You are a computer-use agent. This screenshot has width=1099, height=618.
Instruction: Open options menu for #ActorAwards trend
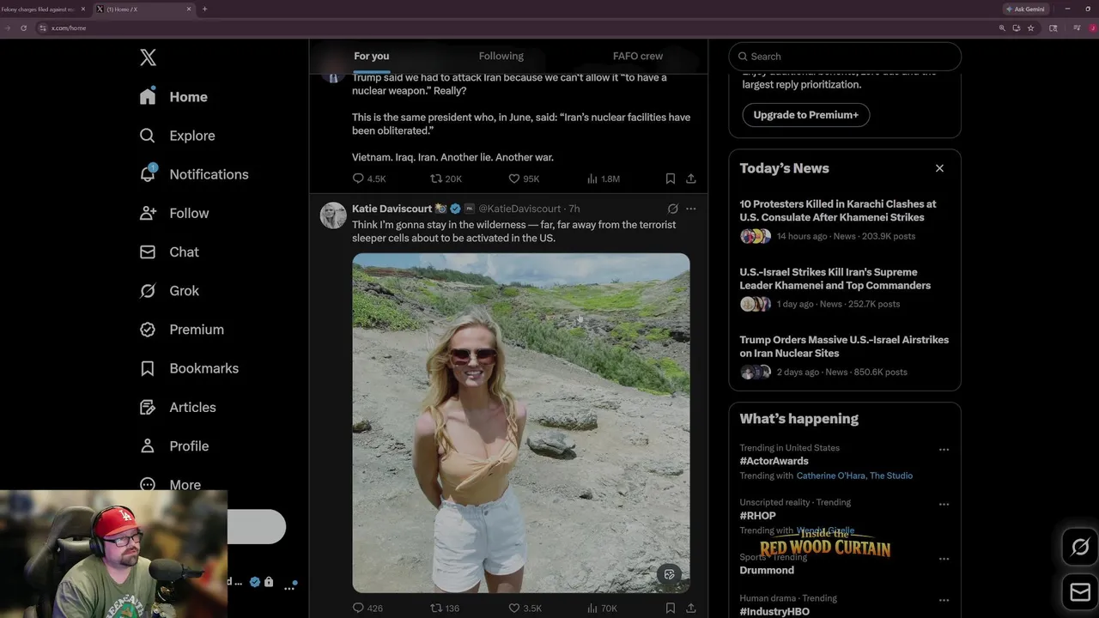(x=944, y=450)
